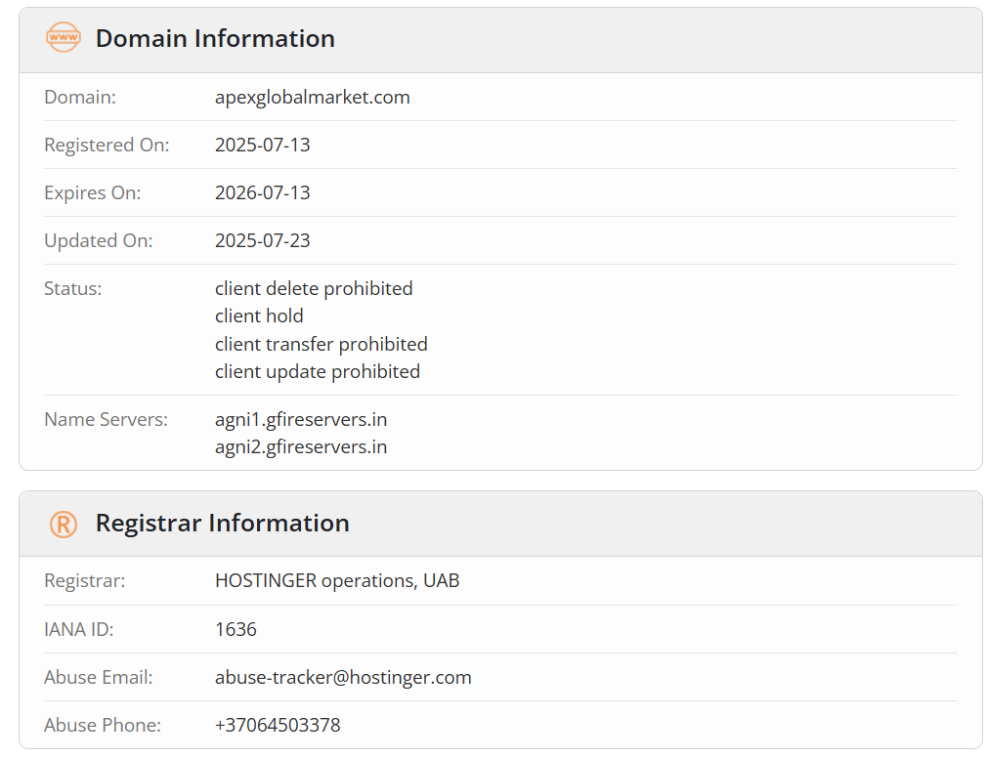The width and height of the screenshot is (987, 759).
Task: Click name server agni2.gfireservers.in
Action: 301,446
